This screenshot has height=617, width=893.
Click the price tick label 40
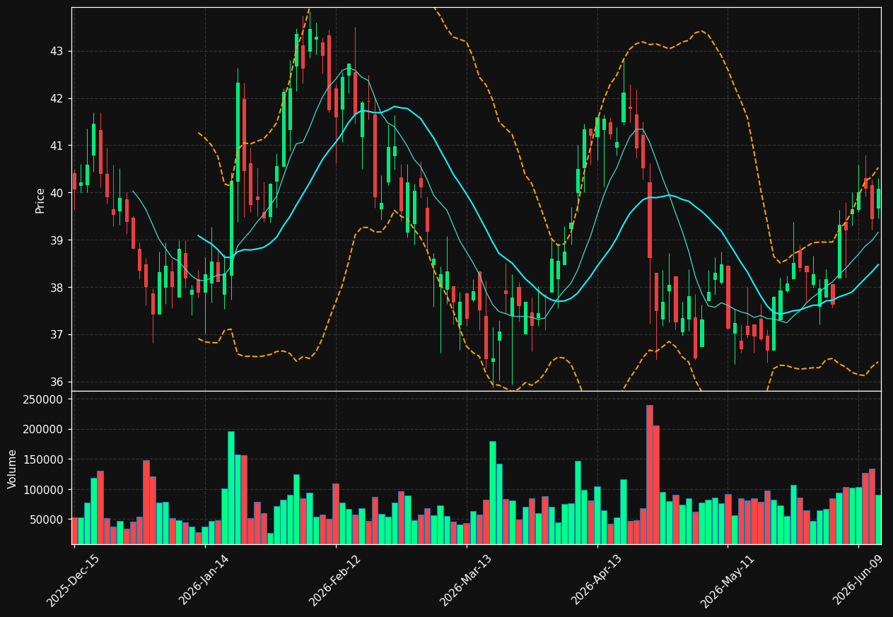(x=57, y=193)
